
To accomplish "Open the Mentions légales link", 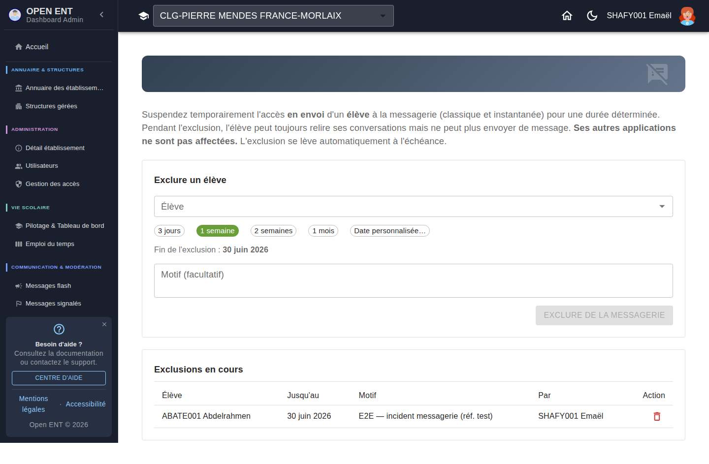I will pyautogui.click(x=33, y=404).
